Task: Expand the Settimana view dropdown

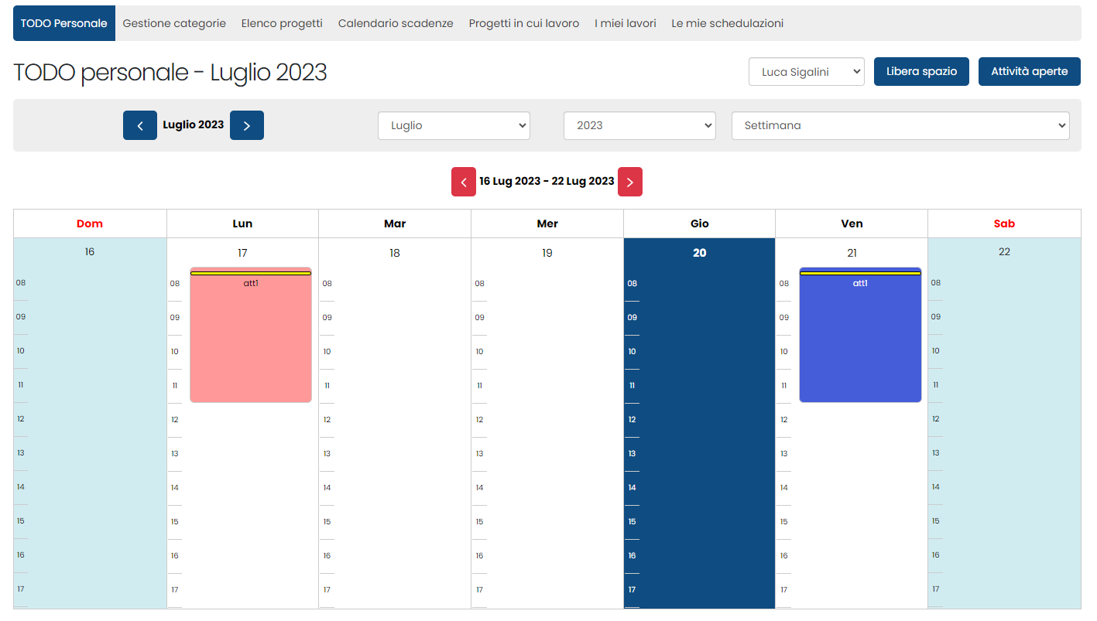Action: pyautogui.click(x=900, y=125)
